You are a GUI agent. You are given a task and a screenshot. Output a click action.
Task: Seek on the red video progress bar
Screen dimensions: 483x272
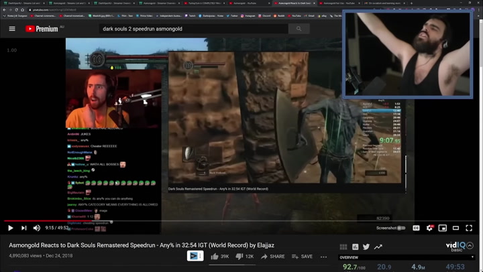click(239, 221)
